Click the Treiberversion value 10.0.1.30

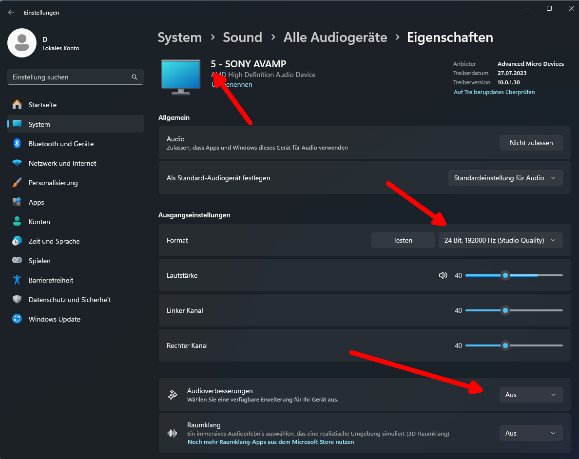(x=508, y=82)
